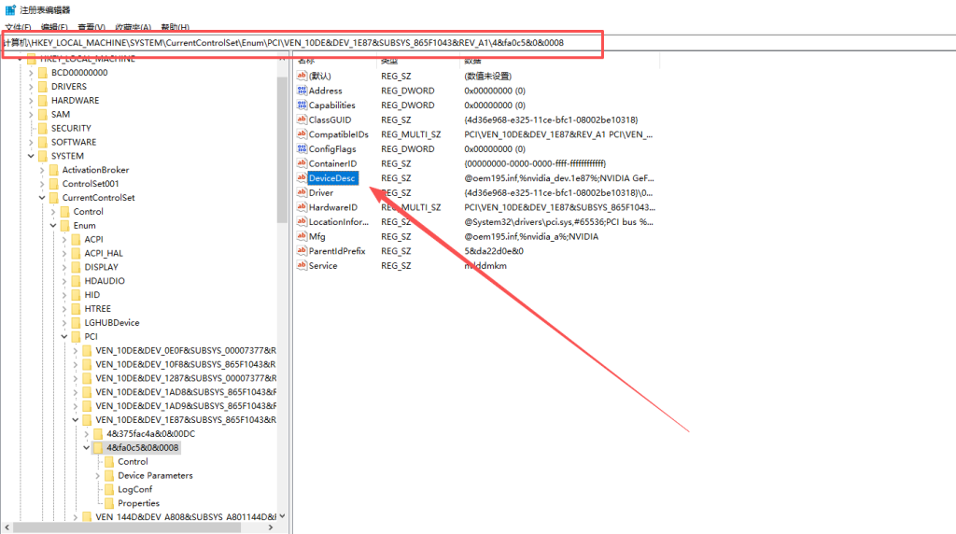
Task: Click the Service string value icon
Action: (x=302, y=266)
